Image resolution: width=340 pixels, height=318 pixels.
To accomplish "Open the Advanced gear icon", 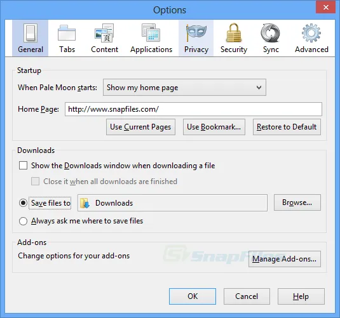I will tap(311, 33).
